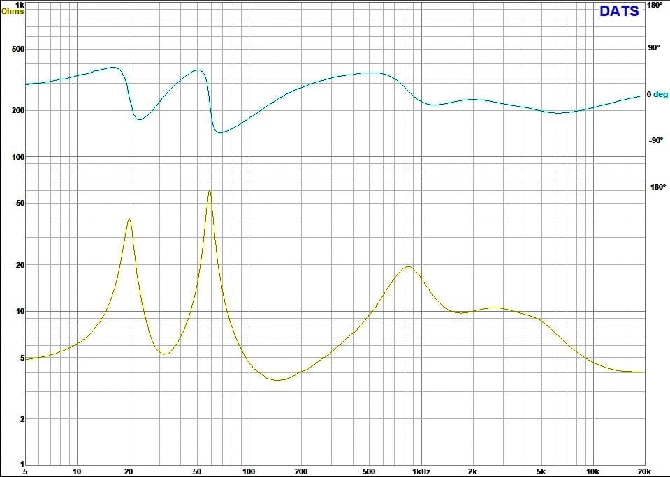Viewport: 670px width, 477px height.
Task: Click the cyan phase curve's broad hump at 500 Hz
Action: click(370, 73)
